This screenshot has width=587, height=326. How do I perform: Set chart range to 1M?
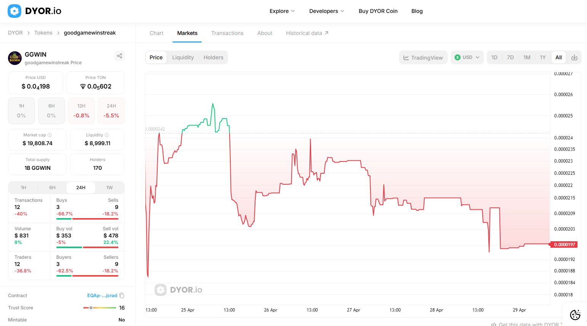tap(527, 57)
